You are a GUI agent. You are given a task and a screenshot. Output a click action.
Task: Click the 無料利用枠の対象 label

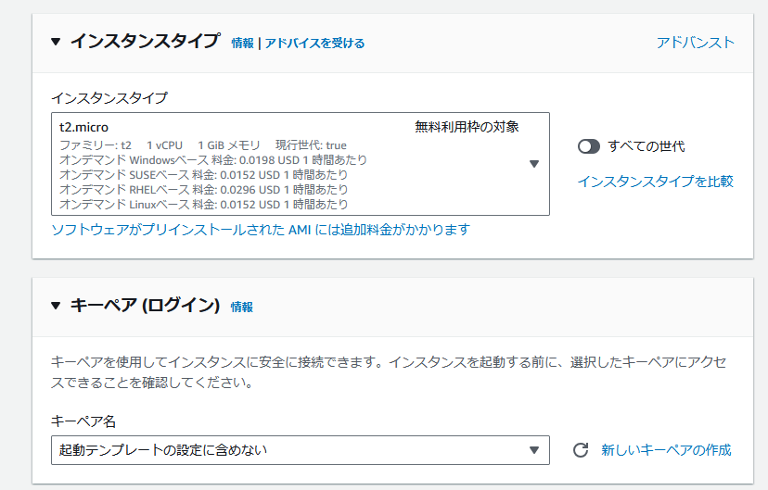(467, 127)
